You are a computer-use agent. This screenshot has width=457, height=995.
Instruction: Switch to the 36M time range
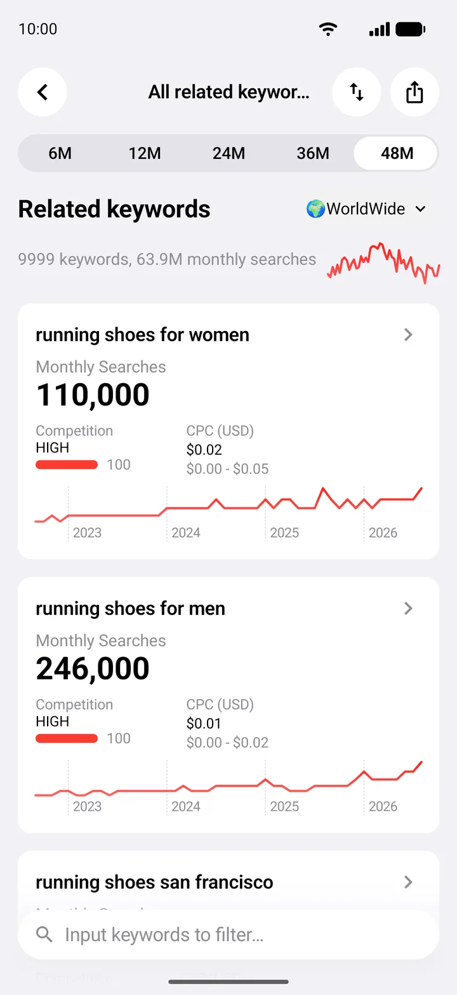tap(313, 153)
